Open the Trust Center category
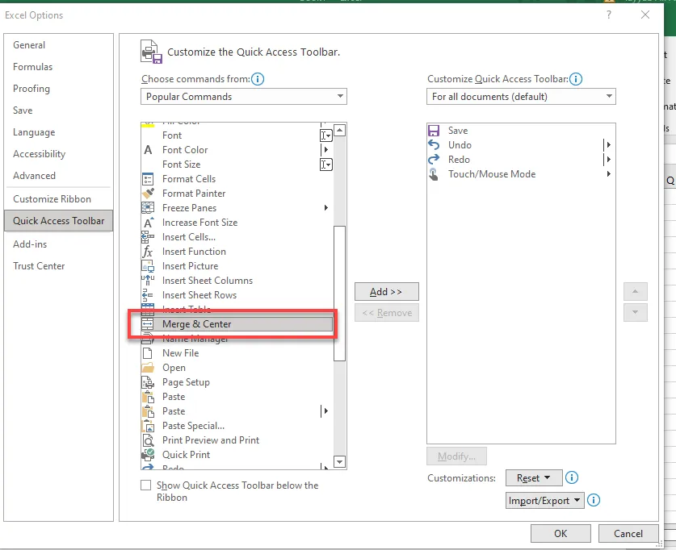Screen dimensions: 676x550 pyautogui.click(x=39, y=266)
